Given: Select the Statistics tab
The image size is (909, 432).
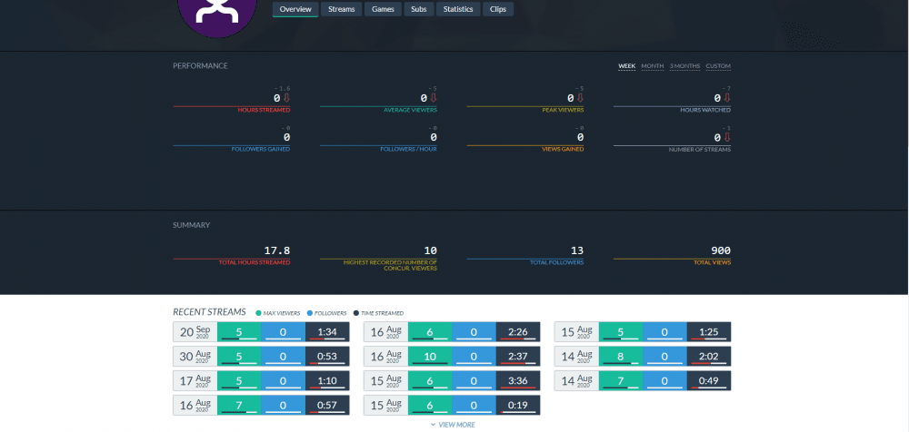Looking at the screenshot, I should tap(457, 9).
